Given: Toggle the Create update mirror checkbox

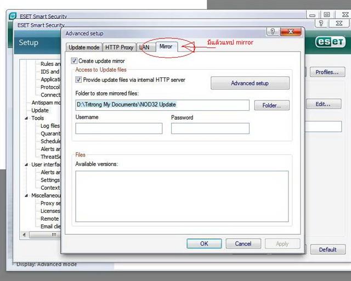Looking at the screenshot, I should pyautogui.click(x=74, y=61).
